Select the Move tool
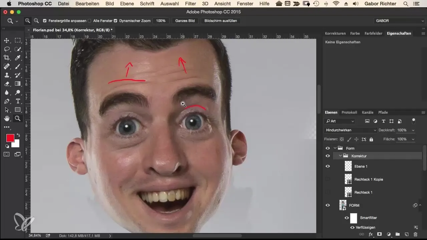The image size is (427, 240). [7, 40]
